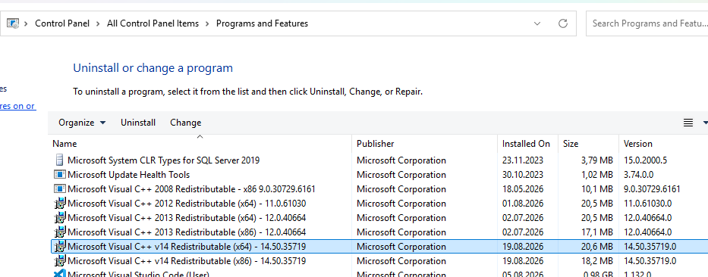Click the Control Panel icon in address bar
The image size is (708, 277).
coord(13,23)
